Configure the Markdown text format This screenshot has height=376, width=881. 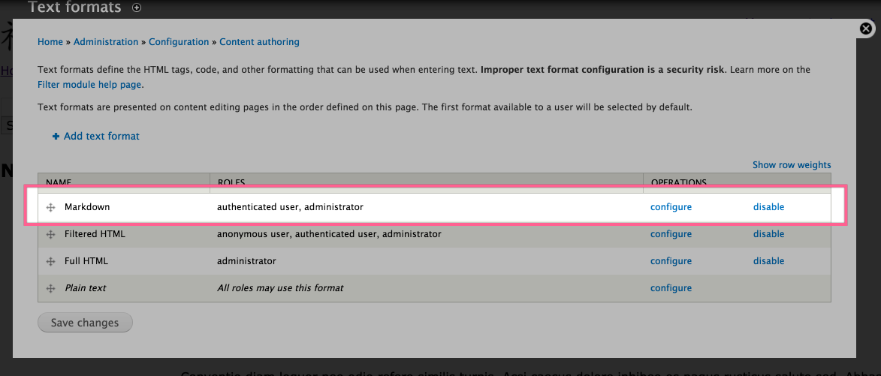coord(671,207)
